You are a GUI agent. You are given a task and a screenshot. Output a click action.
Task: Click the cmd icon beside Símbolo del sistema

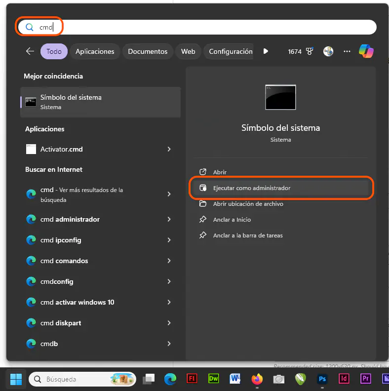click(31, 102)
